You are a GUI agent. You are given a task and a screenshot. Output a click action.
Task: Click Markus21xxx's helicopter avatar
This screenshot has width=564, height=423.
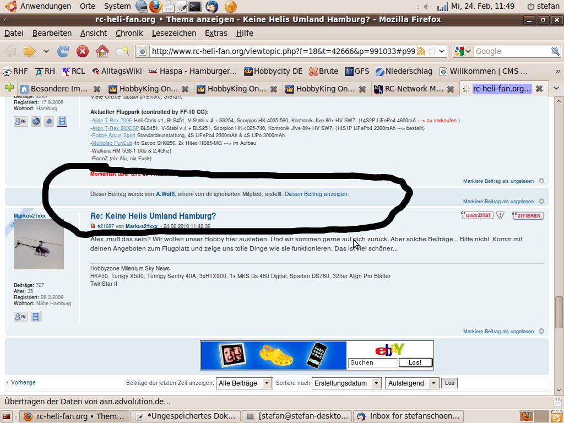(x=39, y=244)
